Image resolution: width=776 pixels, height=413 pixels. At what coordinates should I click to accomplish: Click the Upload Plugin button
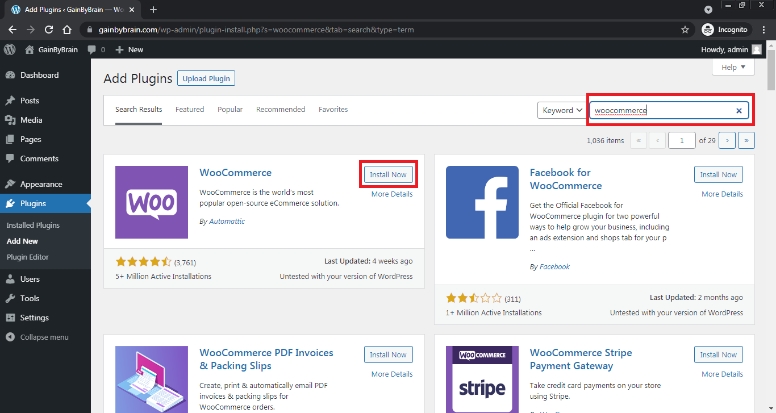[x=206, y=78]
